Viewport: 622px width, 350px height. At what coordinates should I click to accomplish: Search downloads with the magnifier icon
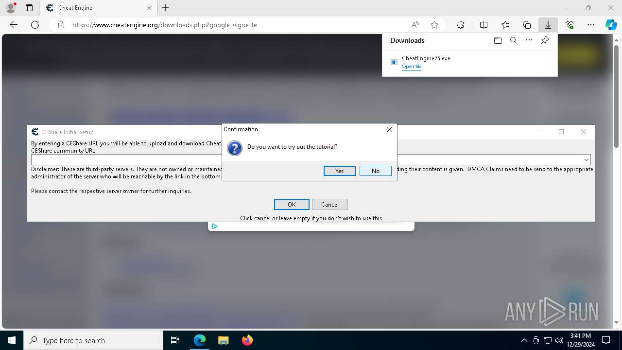point(514,40)
